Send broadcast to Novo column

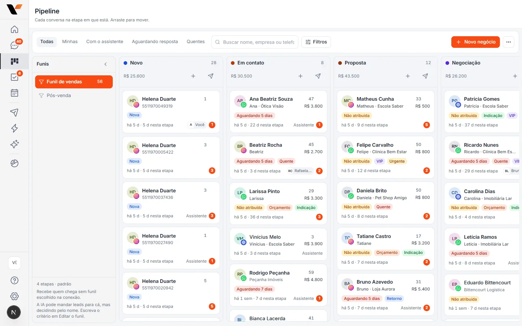(211, 76)
